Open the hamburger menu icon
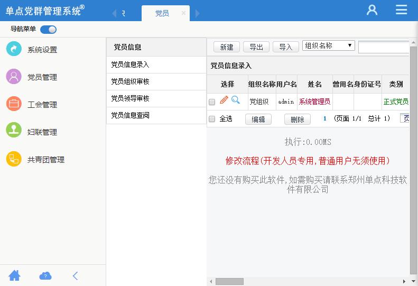This screenshot has width=418, height=286. (401, 10)
